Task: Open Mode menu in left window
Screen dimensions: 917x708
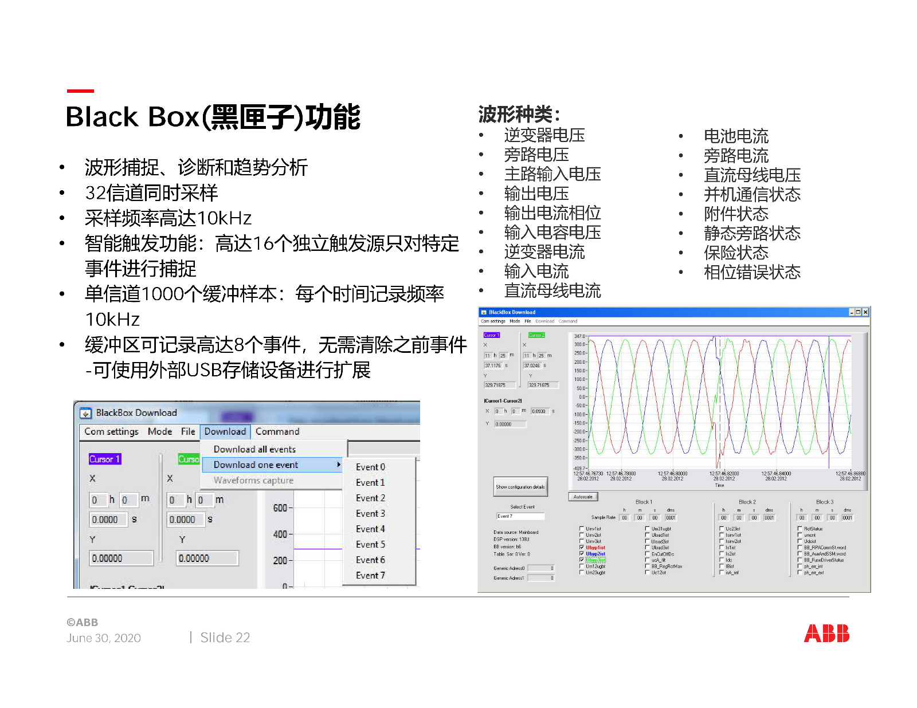Action: (x=160, y=431)
